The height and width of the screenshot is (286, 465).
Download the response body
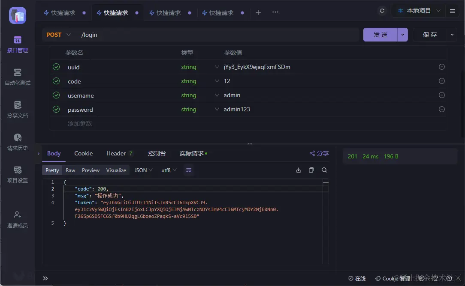coord(298,170)
